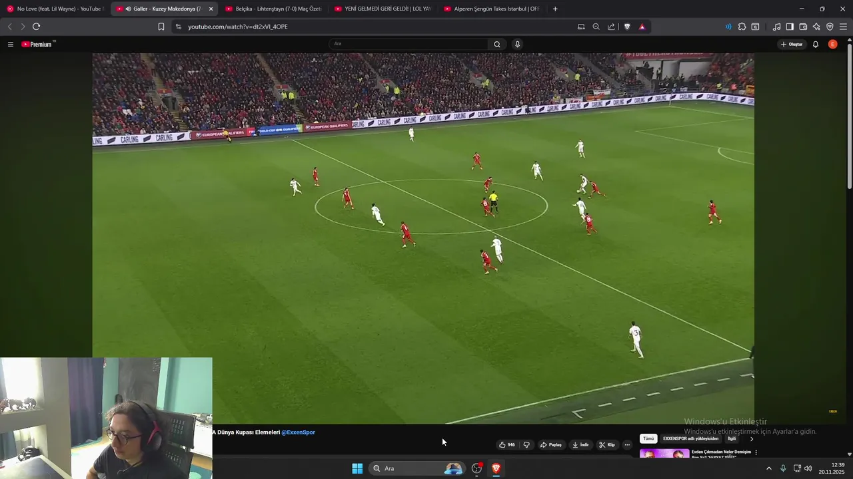Image resolution: width=853 pixels, height=479 pixels.
Task: Show hidden system tray icons chevron
Action: click(x=768, y=468)
